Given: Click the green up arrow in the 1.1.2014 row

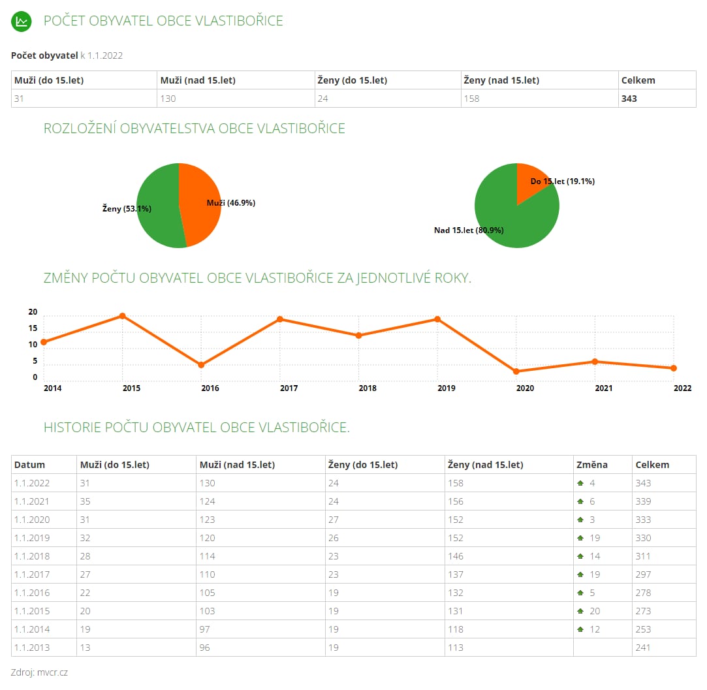Looking at the screenshot, I should [x=580, y=629].
